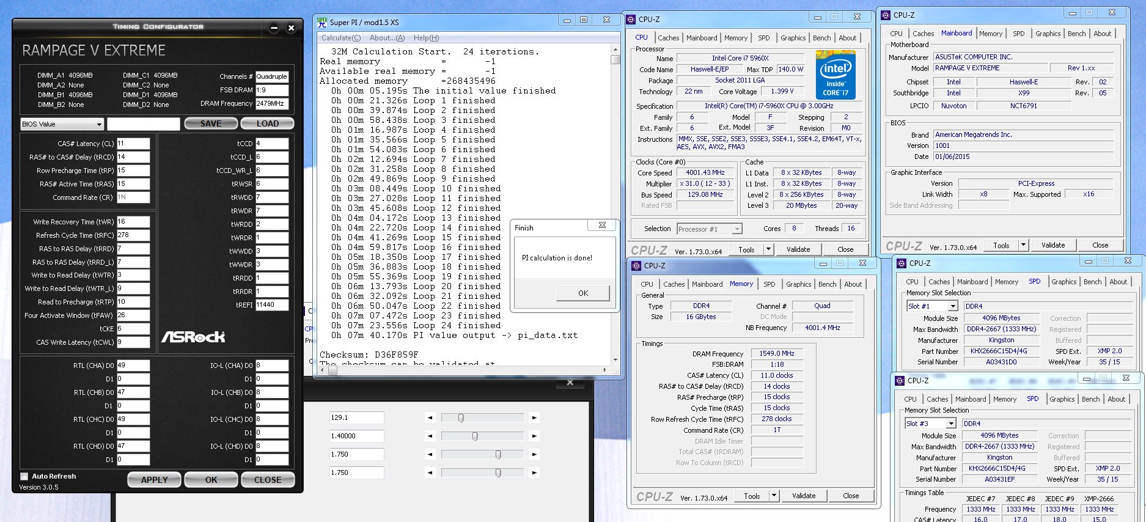
Task: Click the slider track beside 129.1
Action: (482, 418)
